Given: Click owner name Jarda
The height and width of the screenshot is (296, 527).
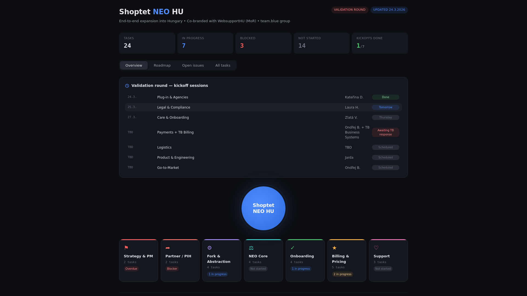Looking at the screenshot, I should pos(349,158).
